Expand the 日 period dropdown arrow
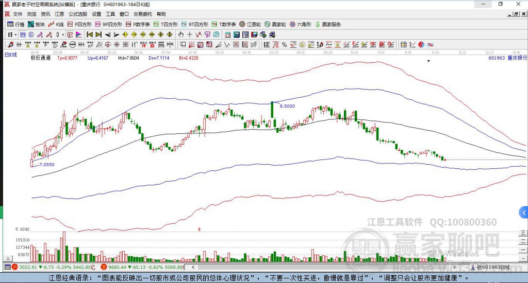Screen dimensions: 528x283 (15, 34)
